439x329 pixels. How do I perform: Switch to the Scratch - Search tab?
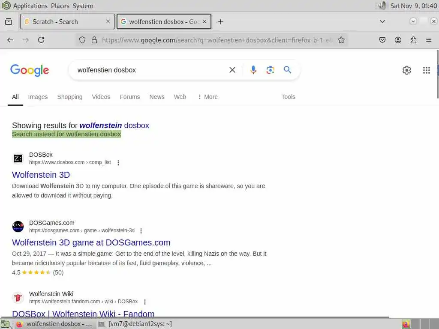coord(67,21)
